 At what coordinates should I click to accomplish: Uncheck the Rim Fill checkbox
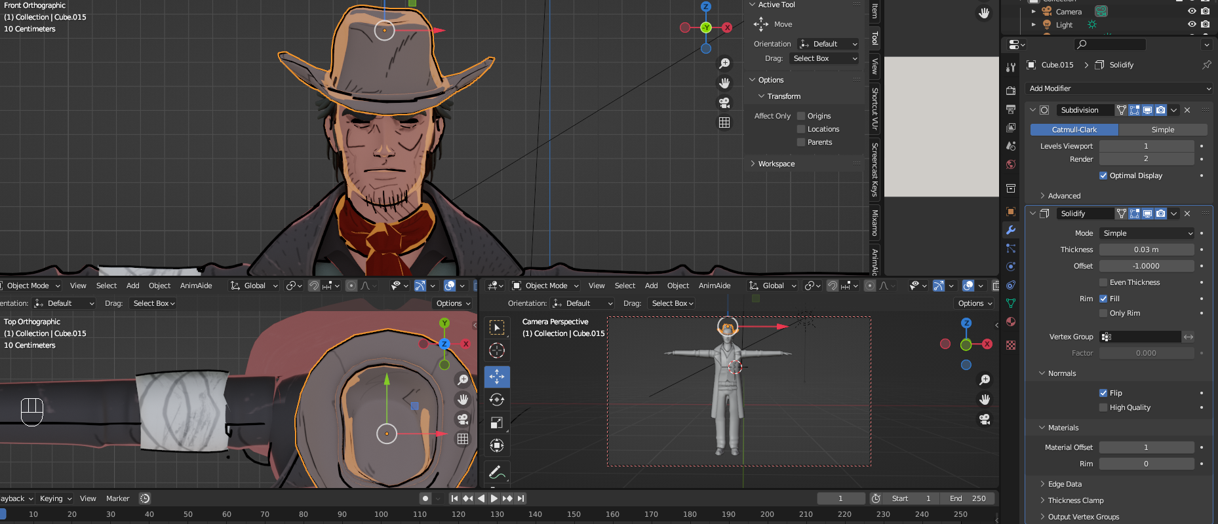tap(1103, 299)
